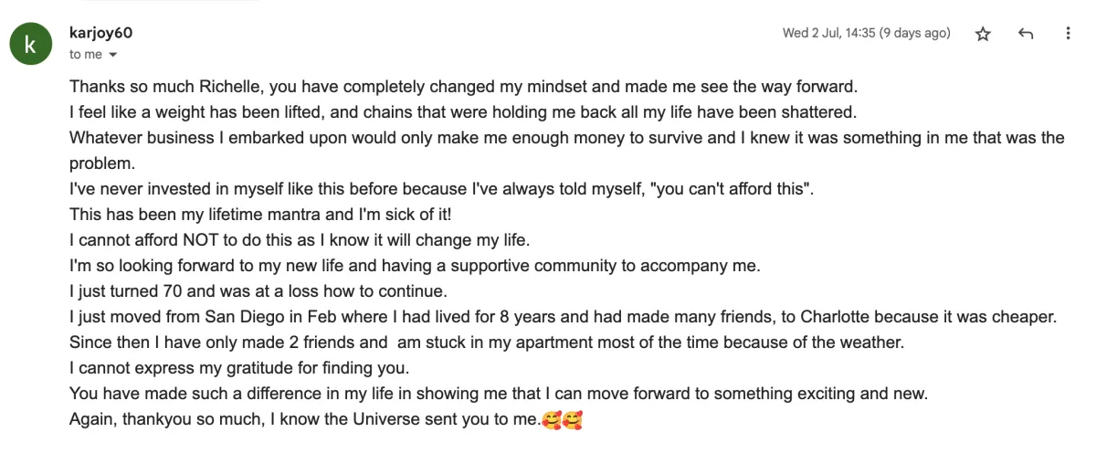This screenshot has width=1096, height=453.
Task: Click the green 'k' sender avatar
Action: (30, 44)
